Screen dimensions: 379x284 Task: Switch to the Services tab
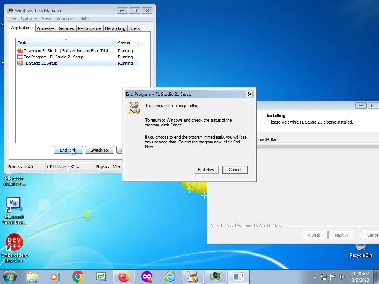point(66,28)
